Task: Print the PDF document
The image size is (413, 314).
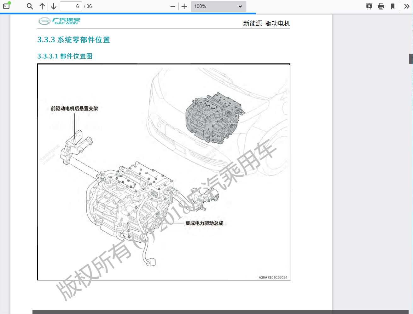Action: [381, 6]
